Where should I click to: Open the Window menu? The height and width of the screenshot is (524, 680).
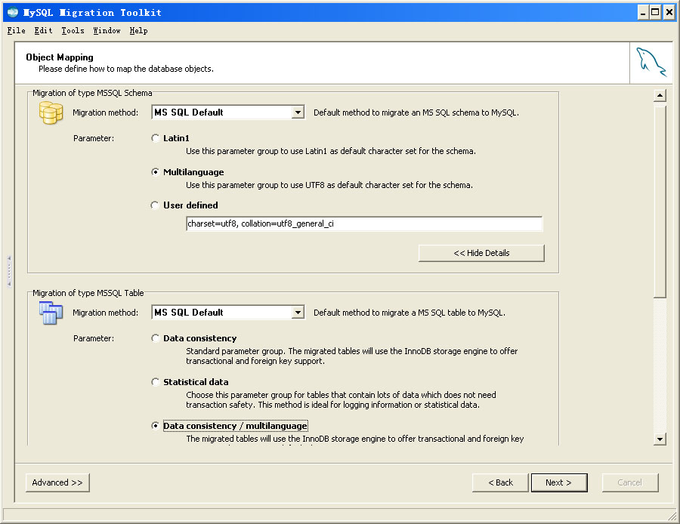106,30
